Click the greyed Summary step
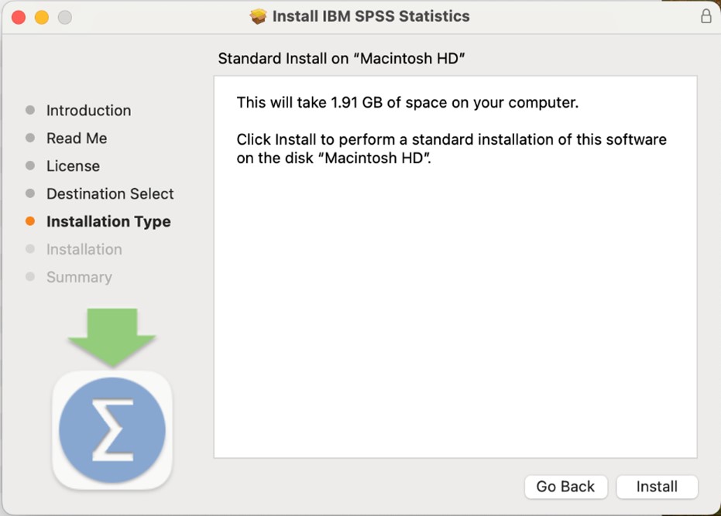Screen dimensions: 721x516 (x=79, y=278)
